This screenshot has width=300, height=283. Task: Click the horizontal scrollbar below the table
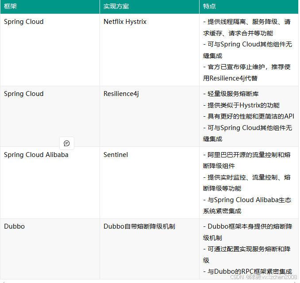coord(149,282)
